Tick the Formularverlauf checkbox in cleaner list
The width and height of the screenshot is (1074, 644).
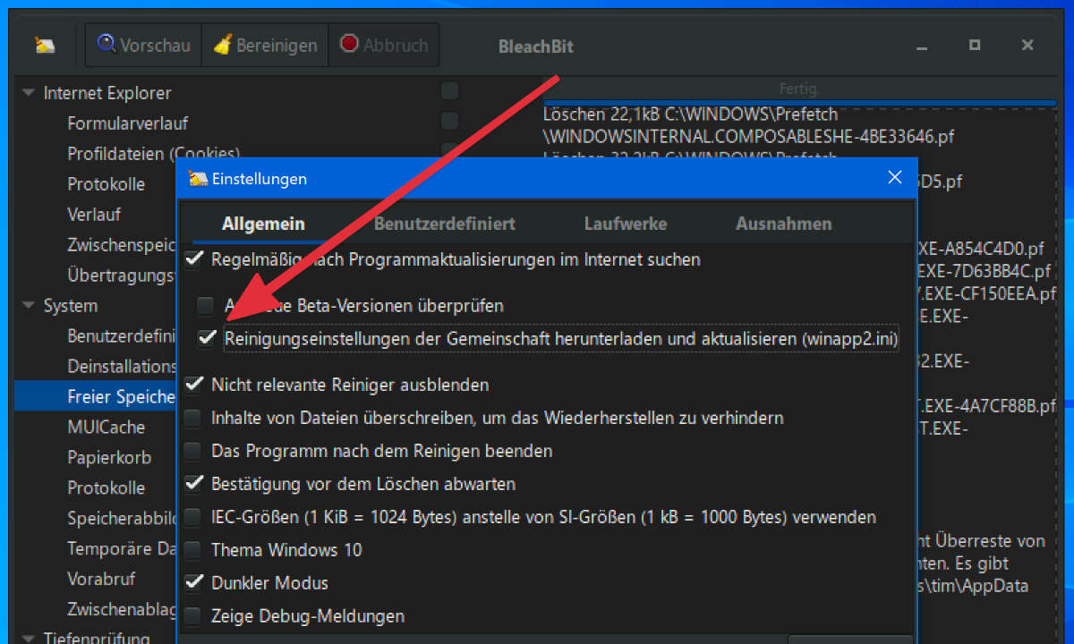(450, 121)
